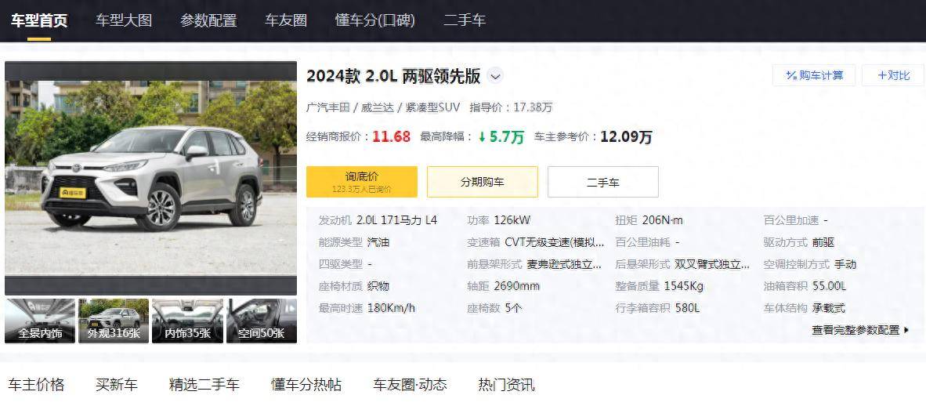Click the engine spec 2.0L 171马力 L4
The height and width of the screenshot is (406, 926).
pos(397,220)
